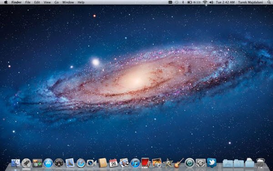Open the View menu
The image size is (273, 171).
(47, 2)
